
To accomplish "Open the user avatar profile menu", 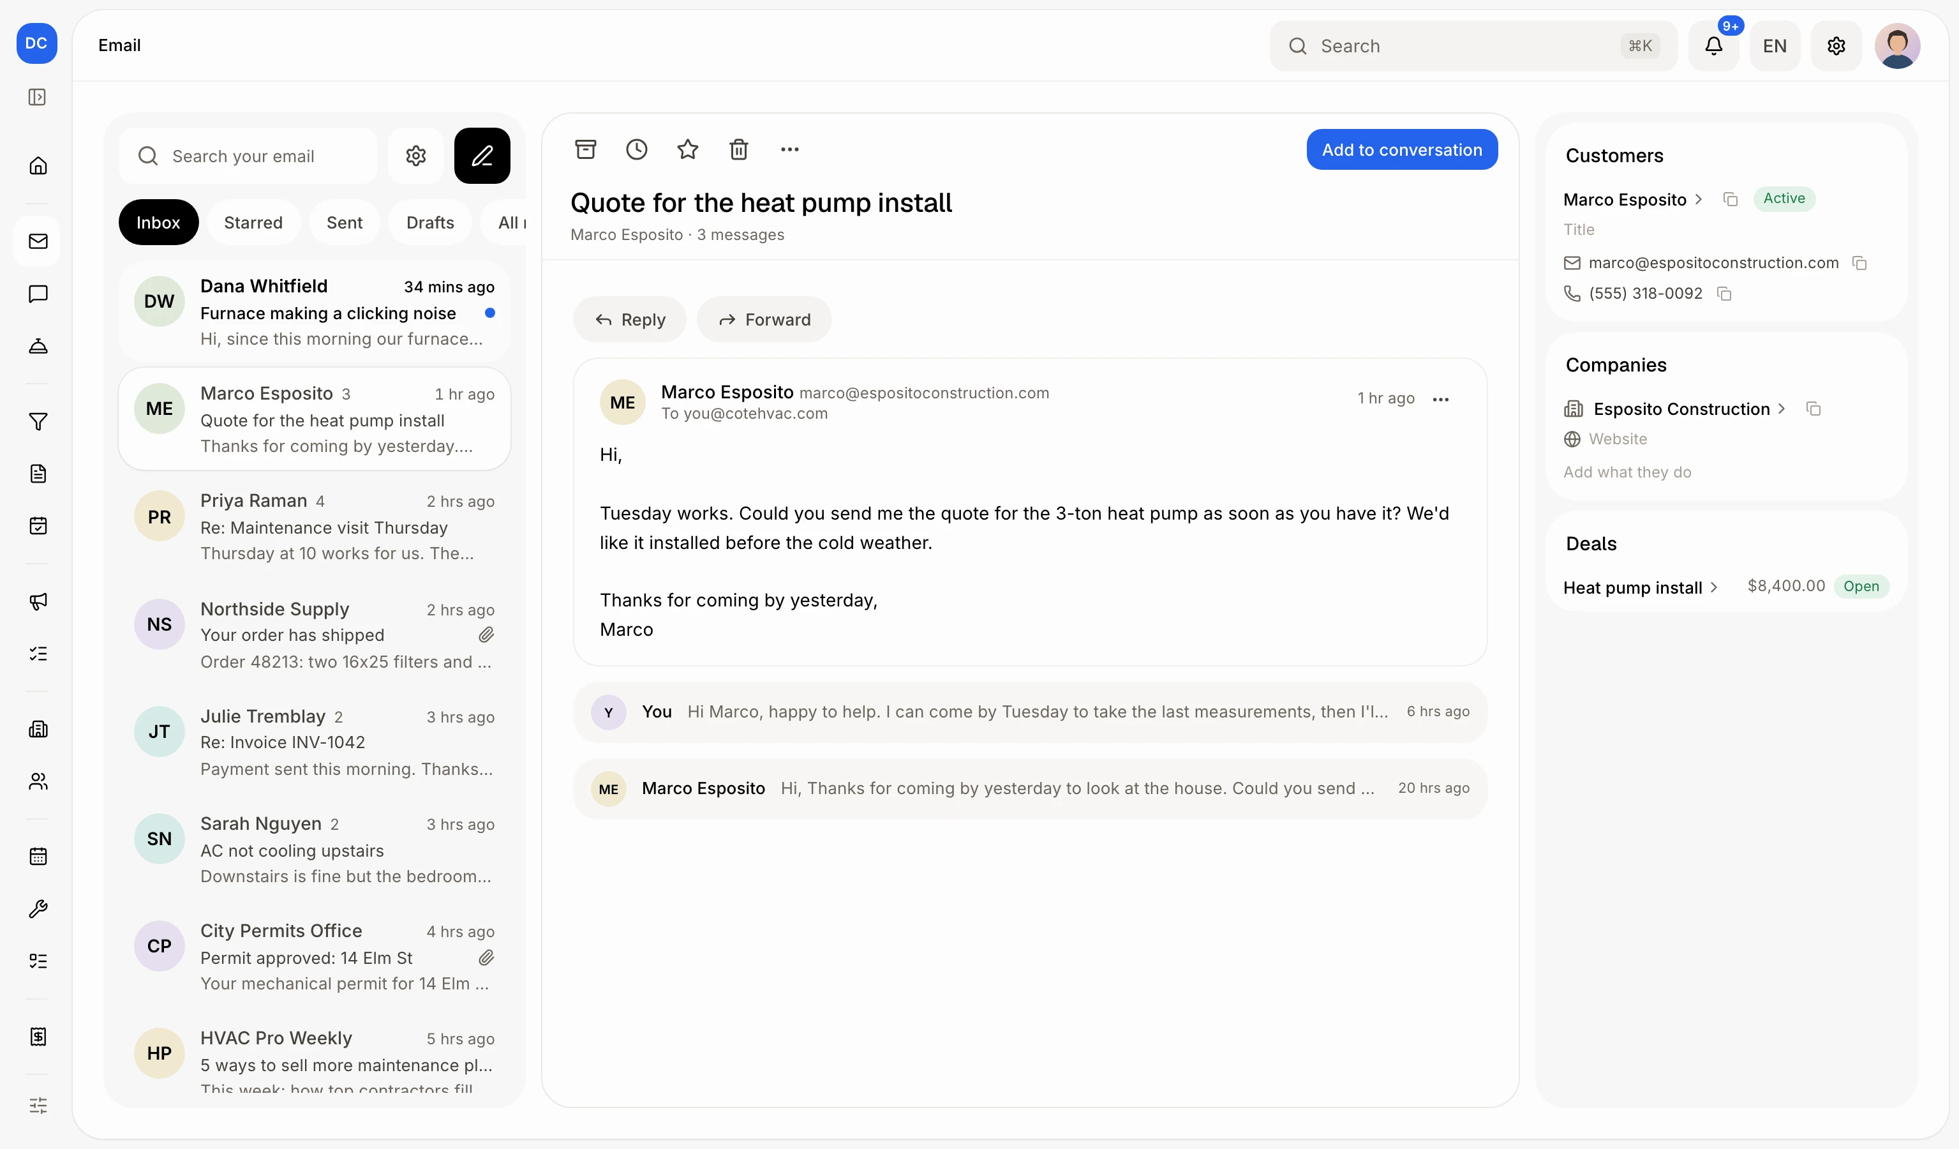I will [x=1897, y=46].
